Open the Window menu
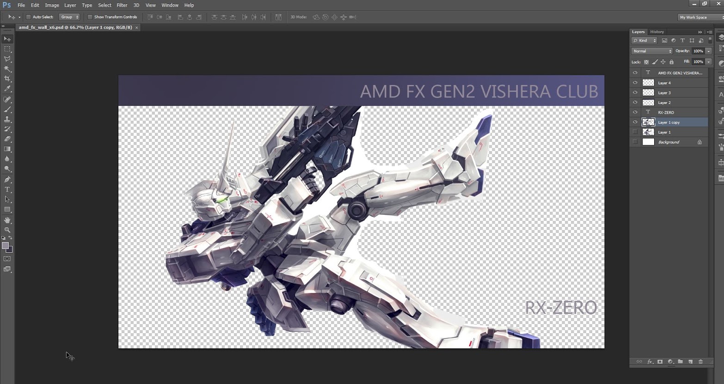Image resolution: width=724 pixels, height=384 pixels. coord(170,5)
